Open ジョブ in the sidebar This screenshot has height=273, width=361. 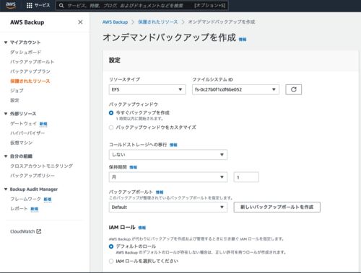(x=17, y=91)
